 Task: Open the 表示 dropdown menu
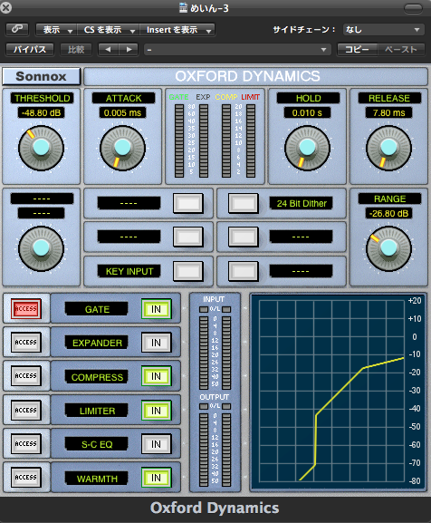point(57,30)
